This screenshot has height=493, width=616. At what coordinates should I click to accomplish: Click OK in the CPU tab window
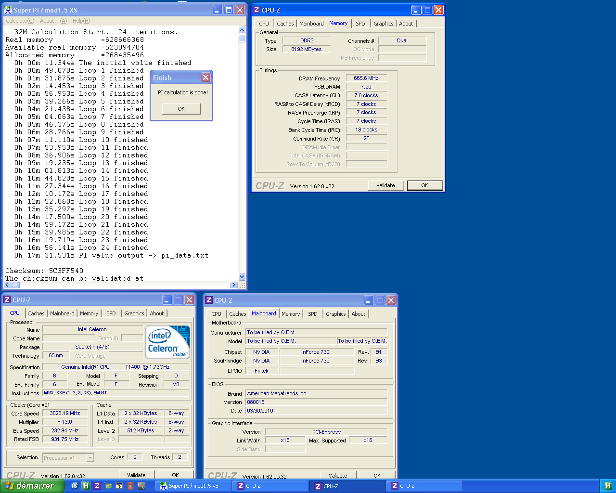(x=175, y=475)
